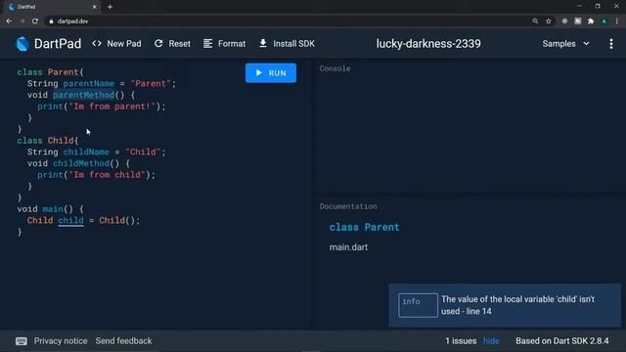This screenshot has width=626, height=352.
Task: Reload the dartpad.dev page
Action: point(35,22)
